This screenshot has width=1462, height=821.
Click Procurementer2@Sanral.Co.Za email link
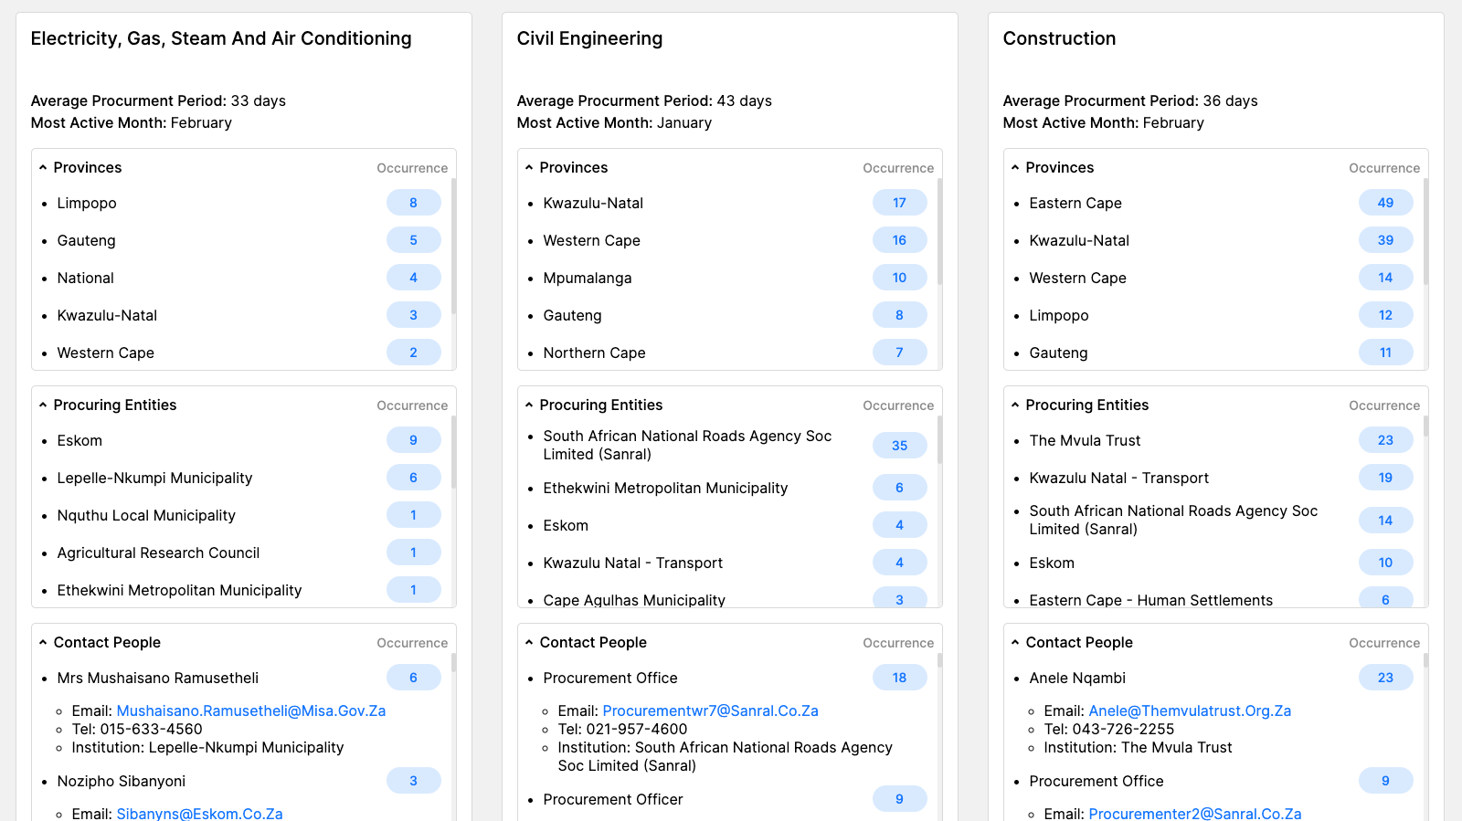point(1195,813)
